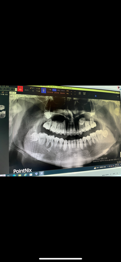Click the red icon in the toolbar

pos(20,89)
